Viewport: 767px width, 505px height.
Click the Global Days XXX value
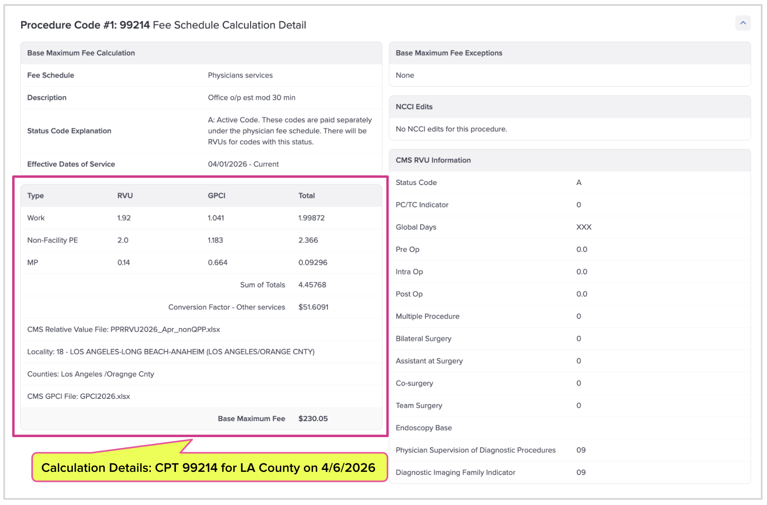(584, 227)
